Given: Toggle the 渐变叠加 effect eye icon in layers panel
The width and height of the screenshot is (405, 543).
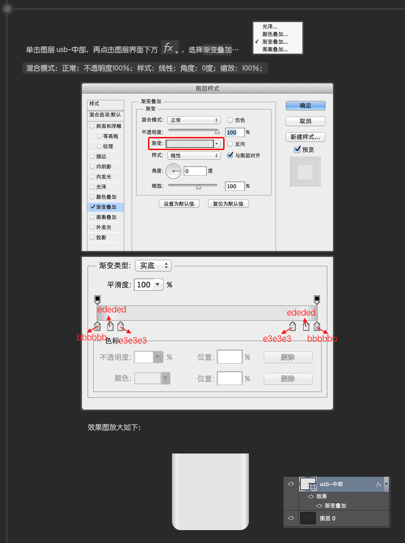Looking at the screenshot, I should pos(319,506).
